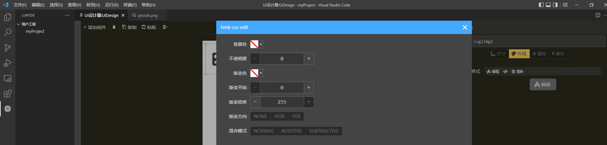Open Extensions view in activity bar
Viewport: 607px width, 145px height.
[8, 93]
